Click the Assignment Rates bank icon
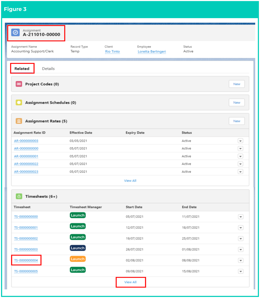The height and width of the screenshot is (298, 260). pyautogui.click(x=19, y=121)
